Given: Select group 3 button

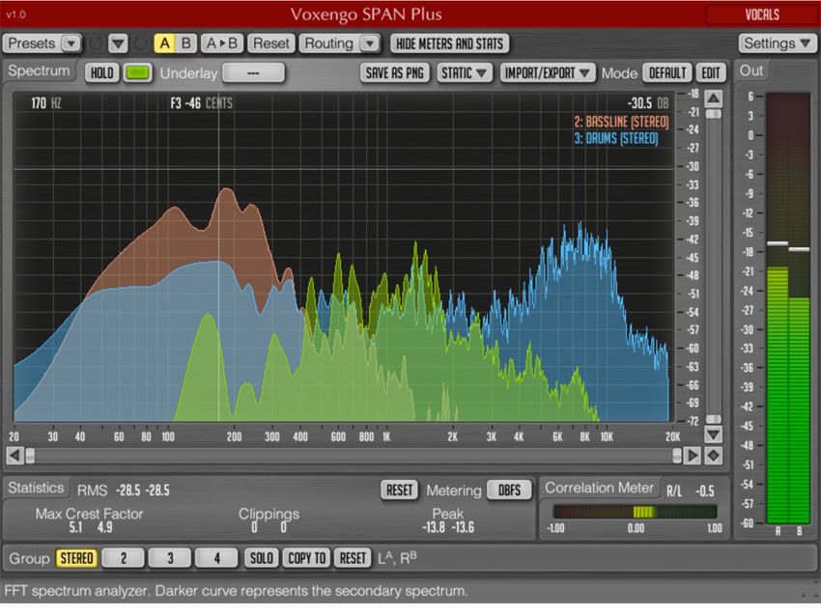Looking at the screenshot, I should point(170,558).
